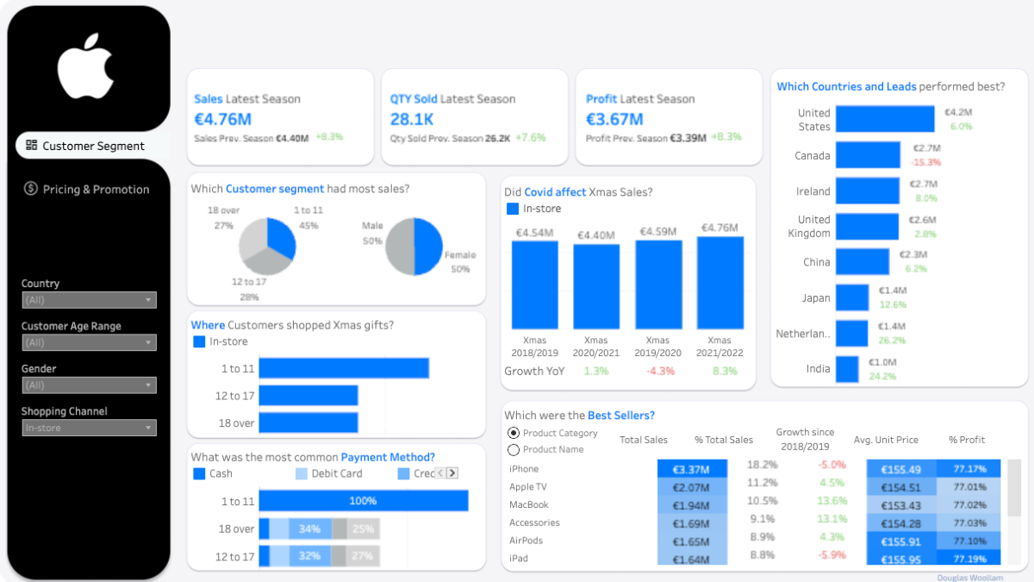Expand the Customer Age Range dropdown

89,342
